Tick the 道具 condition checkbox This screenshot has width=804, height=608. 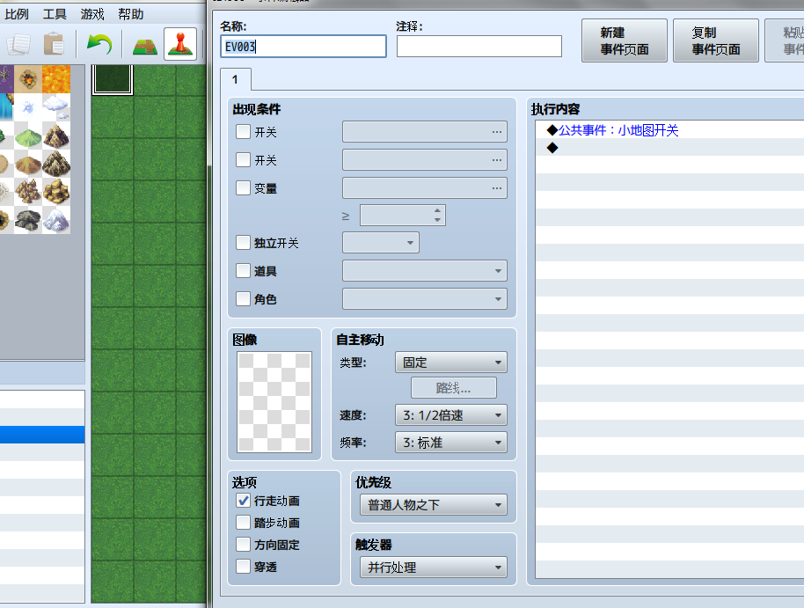[x=243, y=270]
